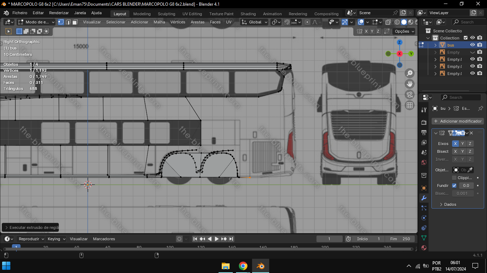Open the Tool properties tab
487x273 pixels.
(x=424, y=110)
